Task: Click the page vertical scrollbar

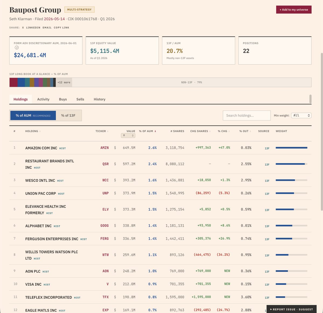Action: click(322, 132)
